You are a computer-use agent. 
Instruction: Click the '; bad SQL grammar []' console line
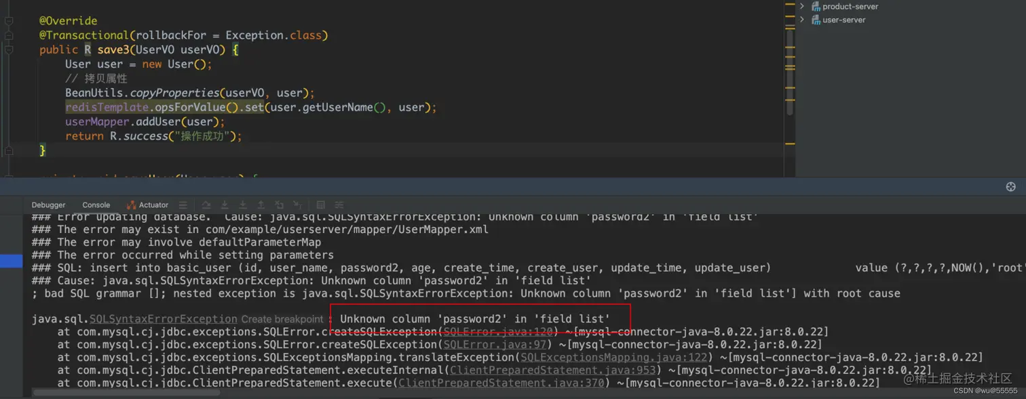click(465, 293)
